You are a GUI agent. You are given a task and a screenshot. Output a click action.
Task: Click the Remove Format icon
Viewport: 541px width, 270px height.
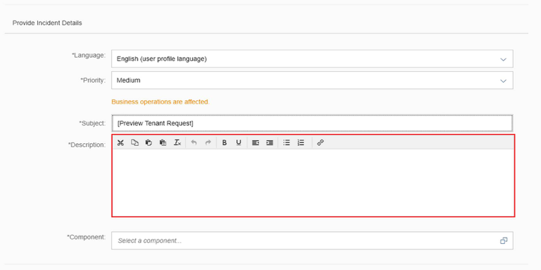coord(177,143)
